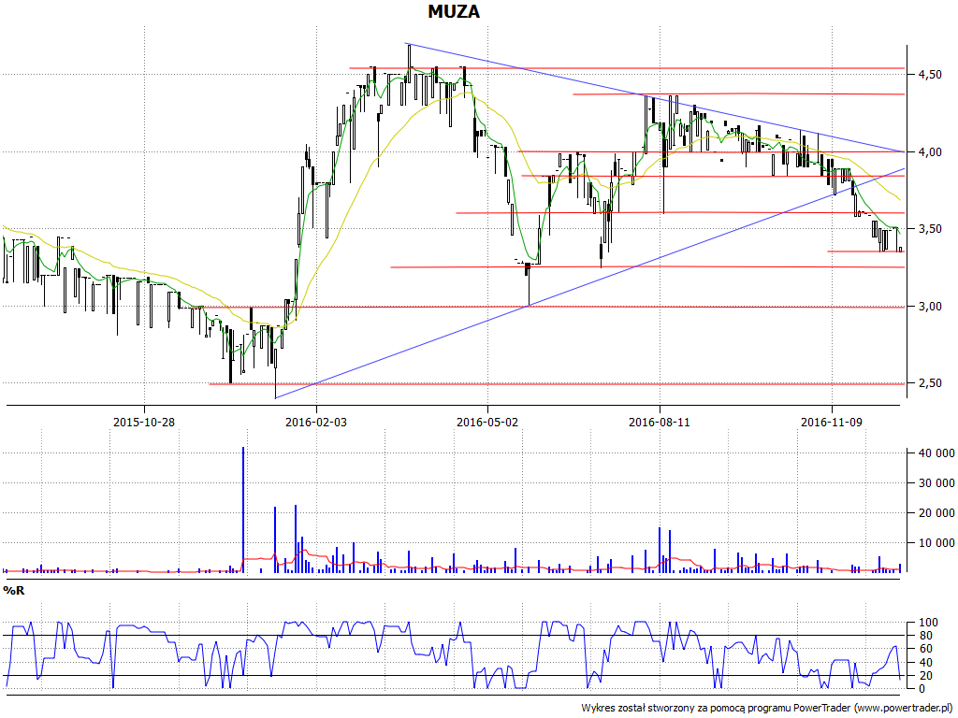Click the 100 level on %R axis
Viewport: 958px width, 718px height.
pyautogui.click(x=928, y=623)
